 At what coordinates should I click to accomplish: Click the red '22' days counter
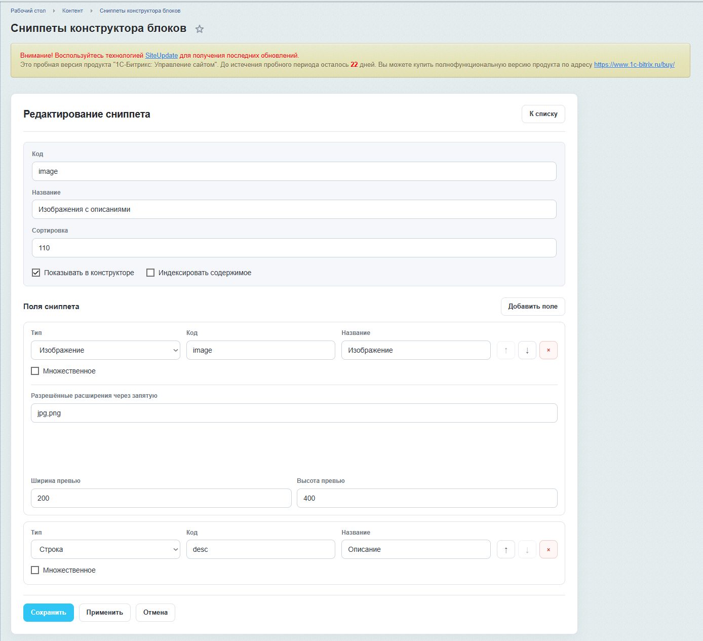click(354, 64)
